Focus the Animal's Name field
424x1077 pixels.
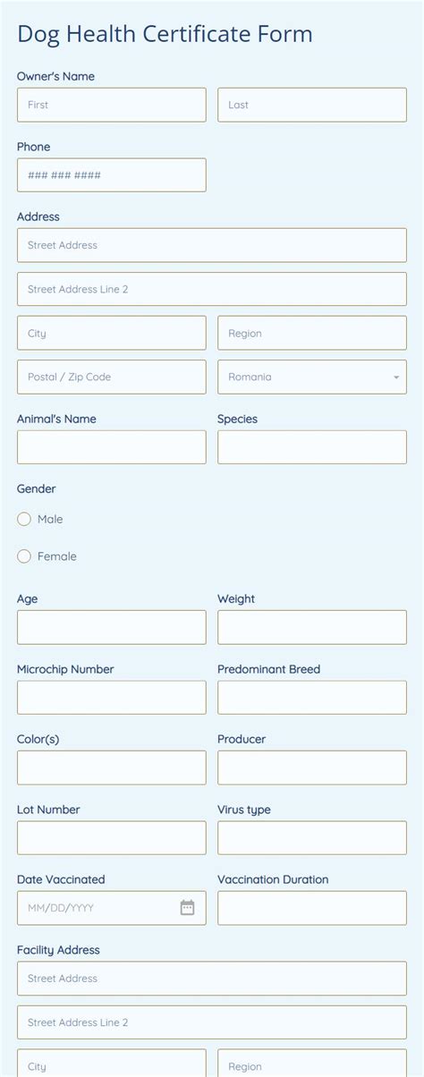[112, 447]
